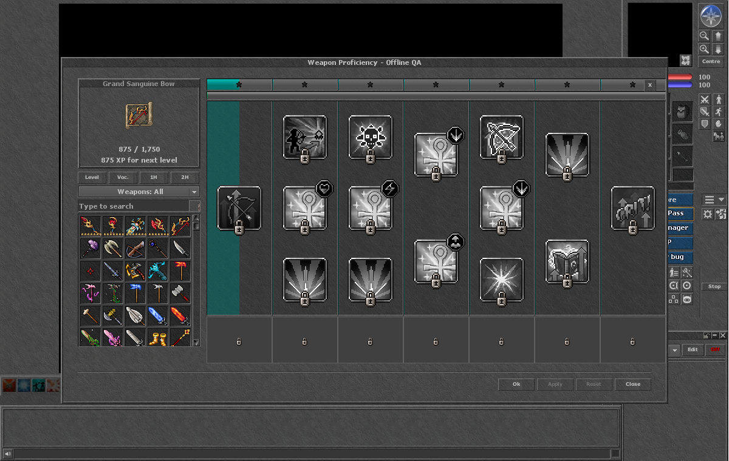Click the compass rose on the minimap panel

[710, 16]
